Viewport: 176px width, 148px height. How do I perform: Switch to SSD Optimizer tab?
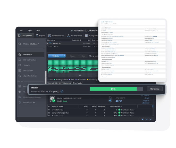coord(25,36)
